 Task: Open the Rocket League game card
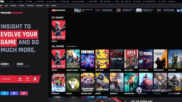pos(146,59)
